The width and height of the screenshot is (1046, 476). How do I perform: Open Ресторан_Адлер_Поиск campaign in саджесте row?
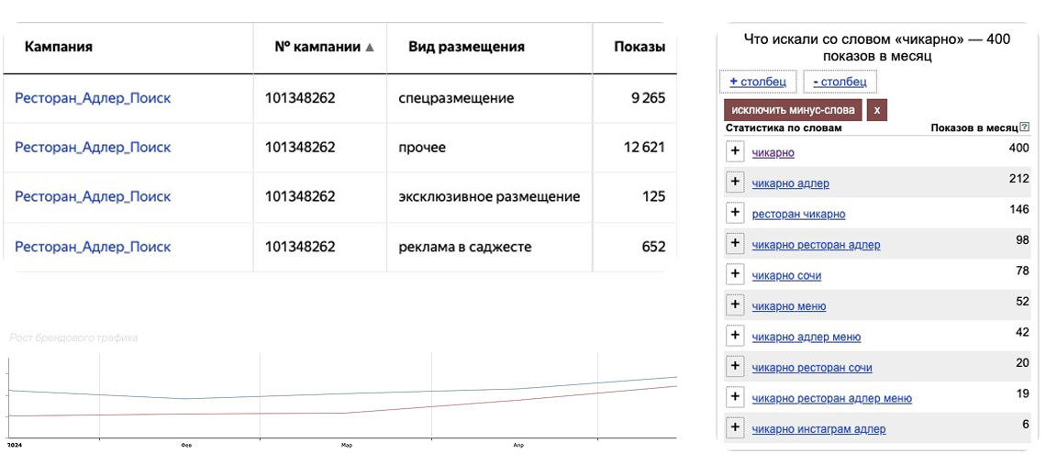(x=93, y=247)
